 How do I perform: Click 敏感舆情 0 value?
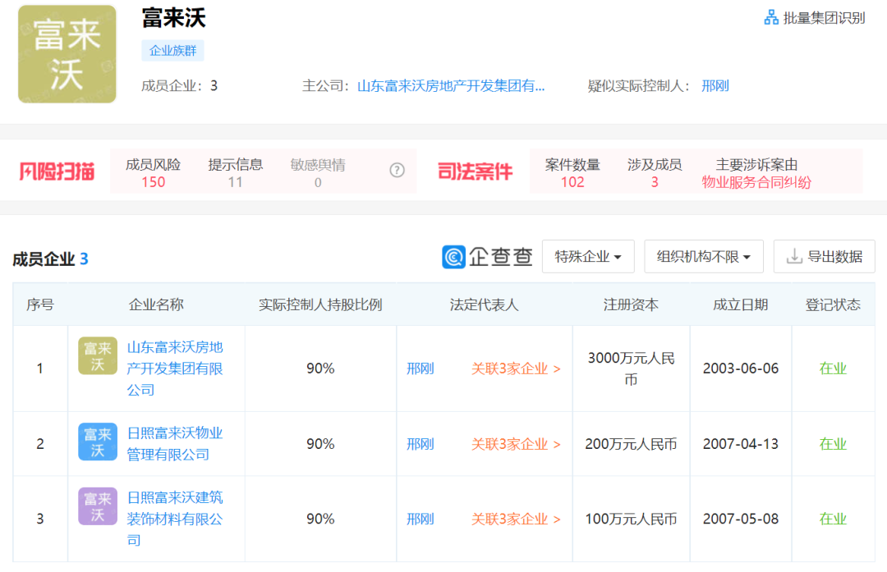318,182
